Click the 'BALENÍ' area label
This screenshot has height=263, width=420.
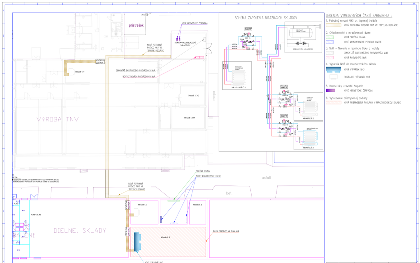(24, 235)
